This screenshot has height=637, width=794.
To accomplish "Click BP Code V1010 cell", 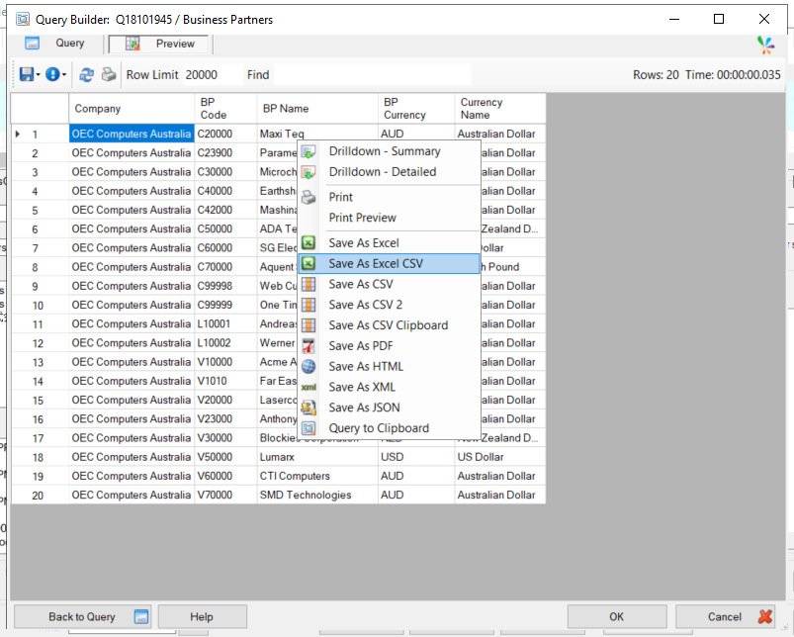I will 225,381.
